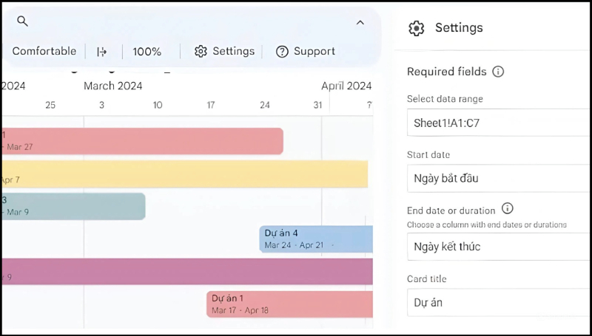
Task: Click the teal timeline bar ending Mar 9
Action: click(x=73, y=206)
